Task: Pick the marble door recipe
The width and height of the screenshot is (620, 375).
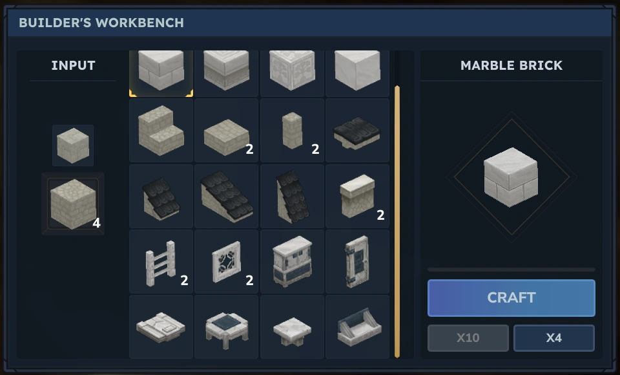Action: tap(357, 261)
